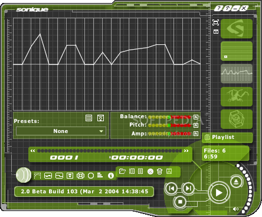Save the playlist using the floppy disk icon

[169, 171]
